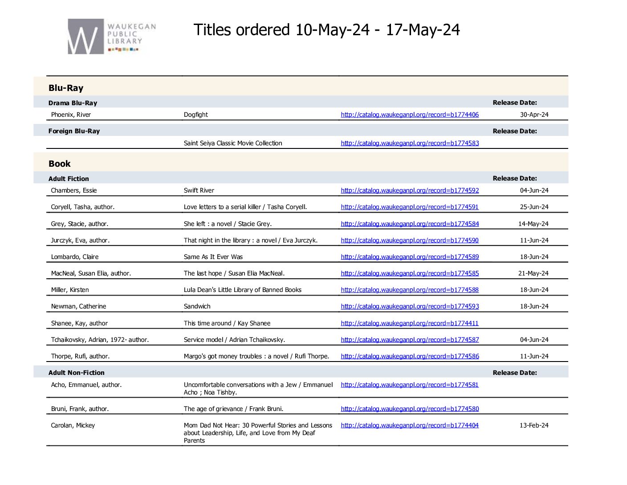Select author 'Shanee, Kay, author'

click(x=79, y=323)
